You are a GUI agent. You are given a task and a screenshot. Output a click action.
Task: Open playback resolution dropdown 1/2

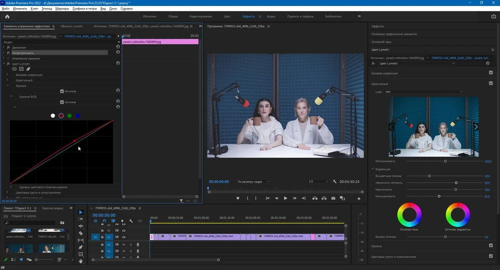pos(318,182)
